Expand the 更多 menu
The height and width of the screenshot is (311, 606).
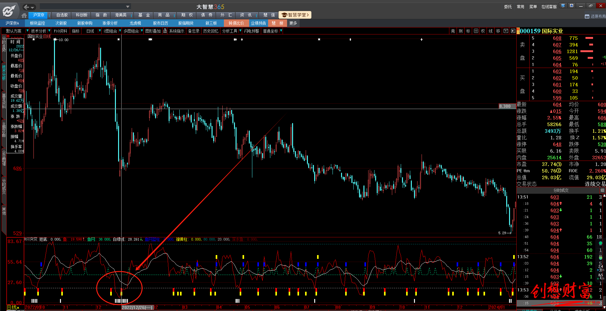coord(293,23)
